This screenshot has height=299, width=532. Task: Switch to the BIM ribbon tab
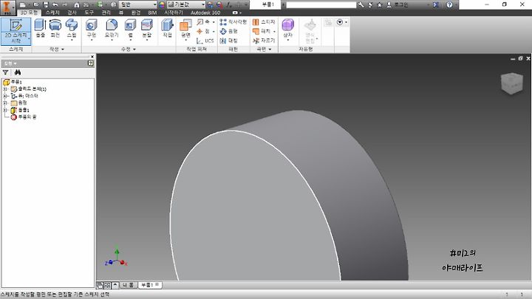152,13
